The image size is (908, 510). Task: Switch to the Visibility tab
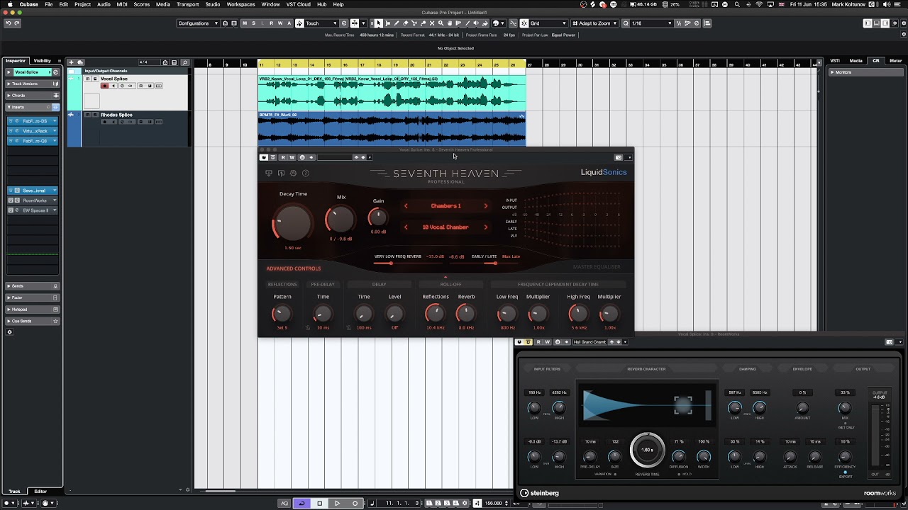(42, 61)
